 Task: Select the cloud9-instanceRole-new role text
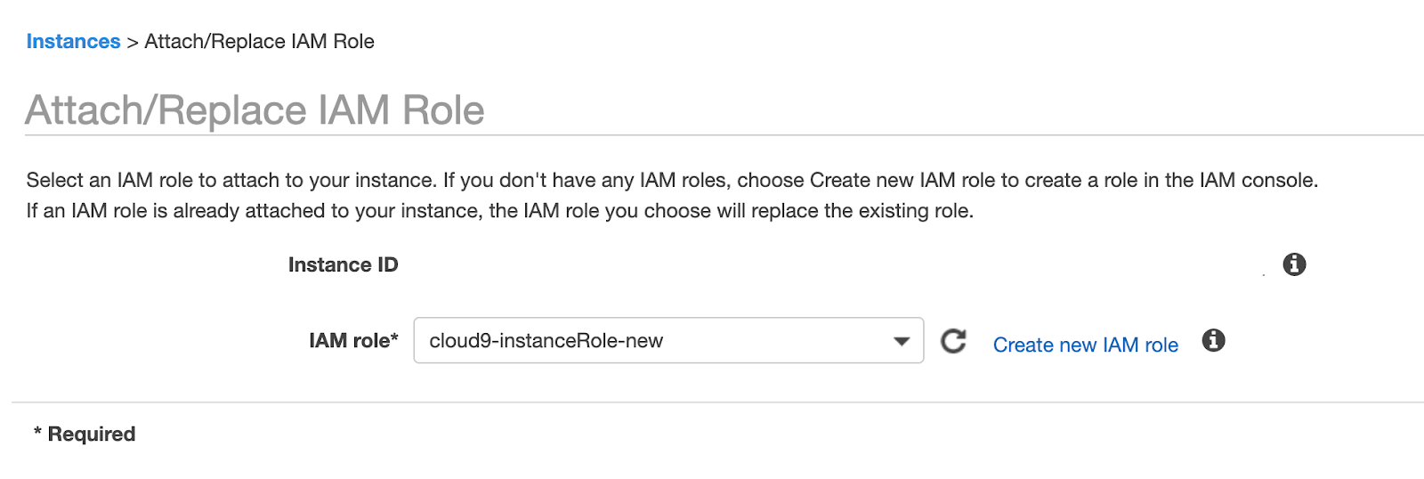546,341
